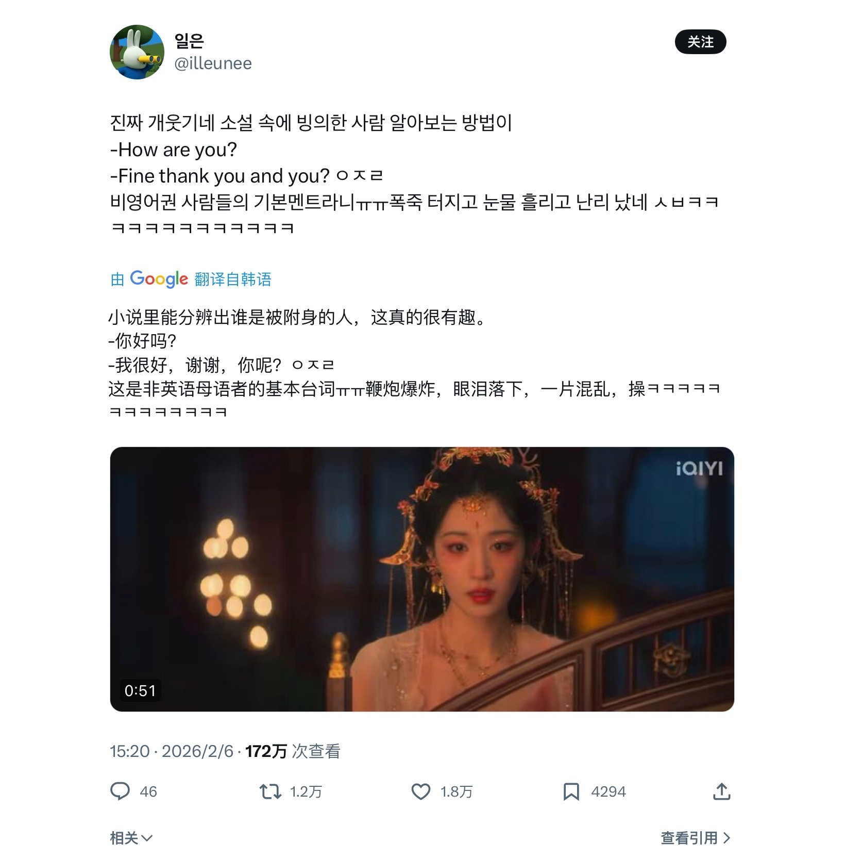Bookmark the post with the bookmark icon
Screen dimensions: 845x858
pyautogui.click(x=571, y=791)
